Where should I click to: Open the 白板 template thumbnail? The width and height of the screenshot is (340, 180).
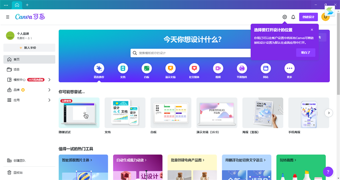[x=171, y=112]
